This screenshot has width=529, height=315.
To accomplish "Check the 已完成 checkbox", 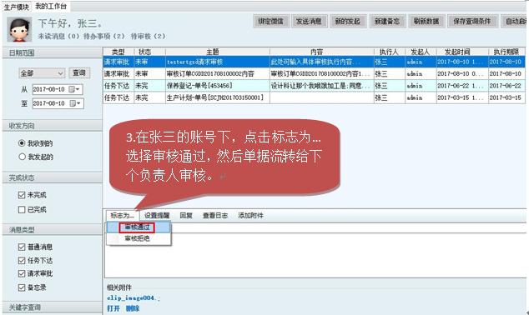I will tap(22, 209).
